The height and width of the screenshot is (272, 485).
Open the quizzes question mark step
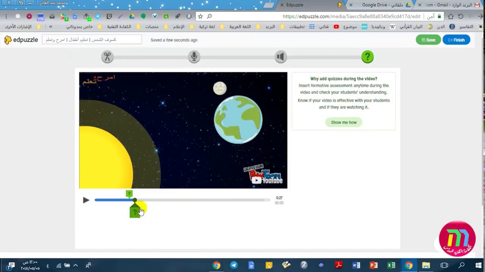click(368, 57)
